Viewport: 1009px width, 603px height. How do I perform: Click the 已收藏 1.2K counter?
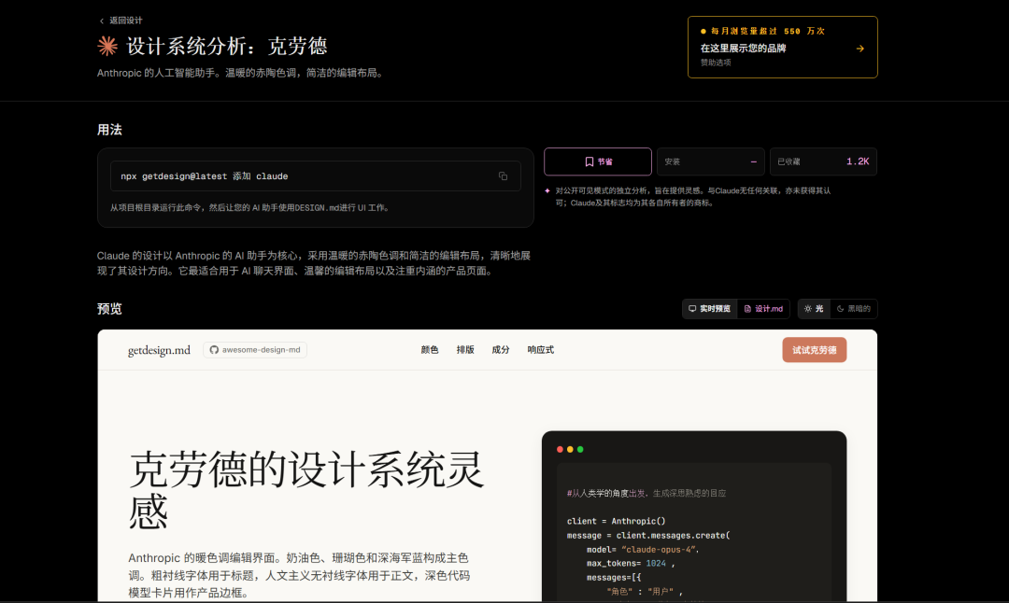point(823,162)
